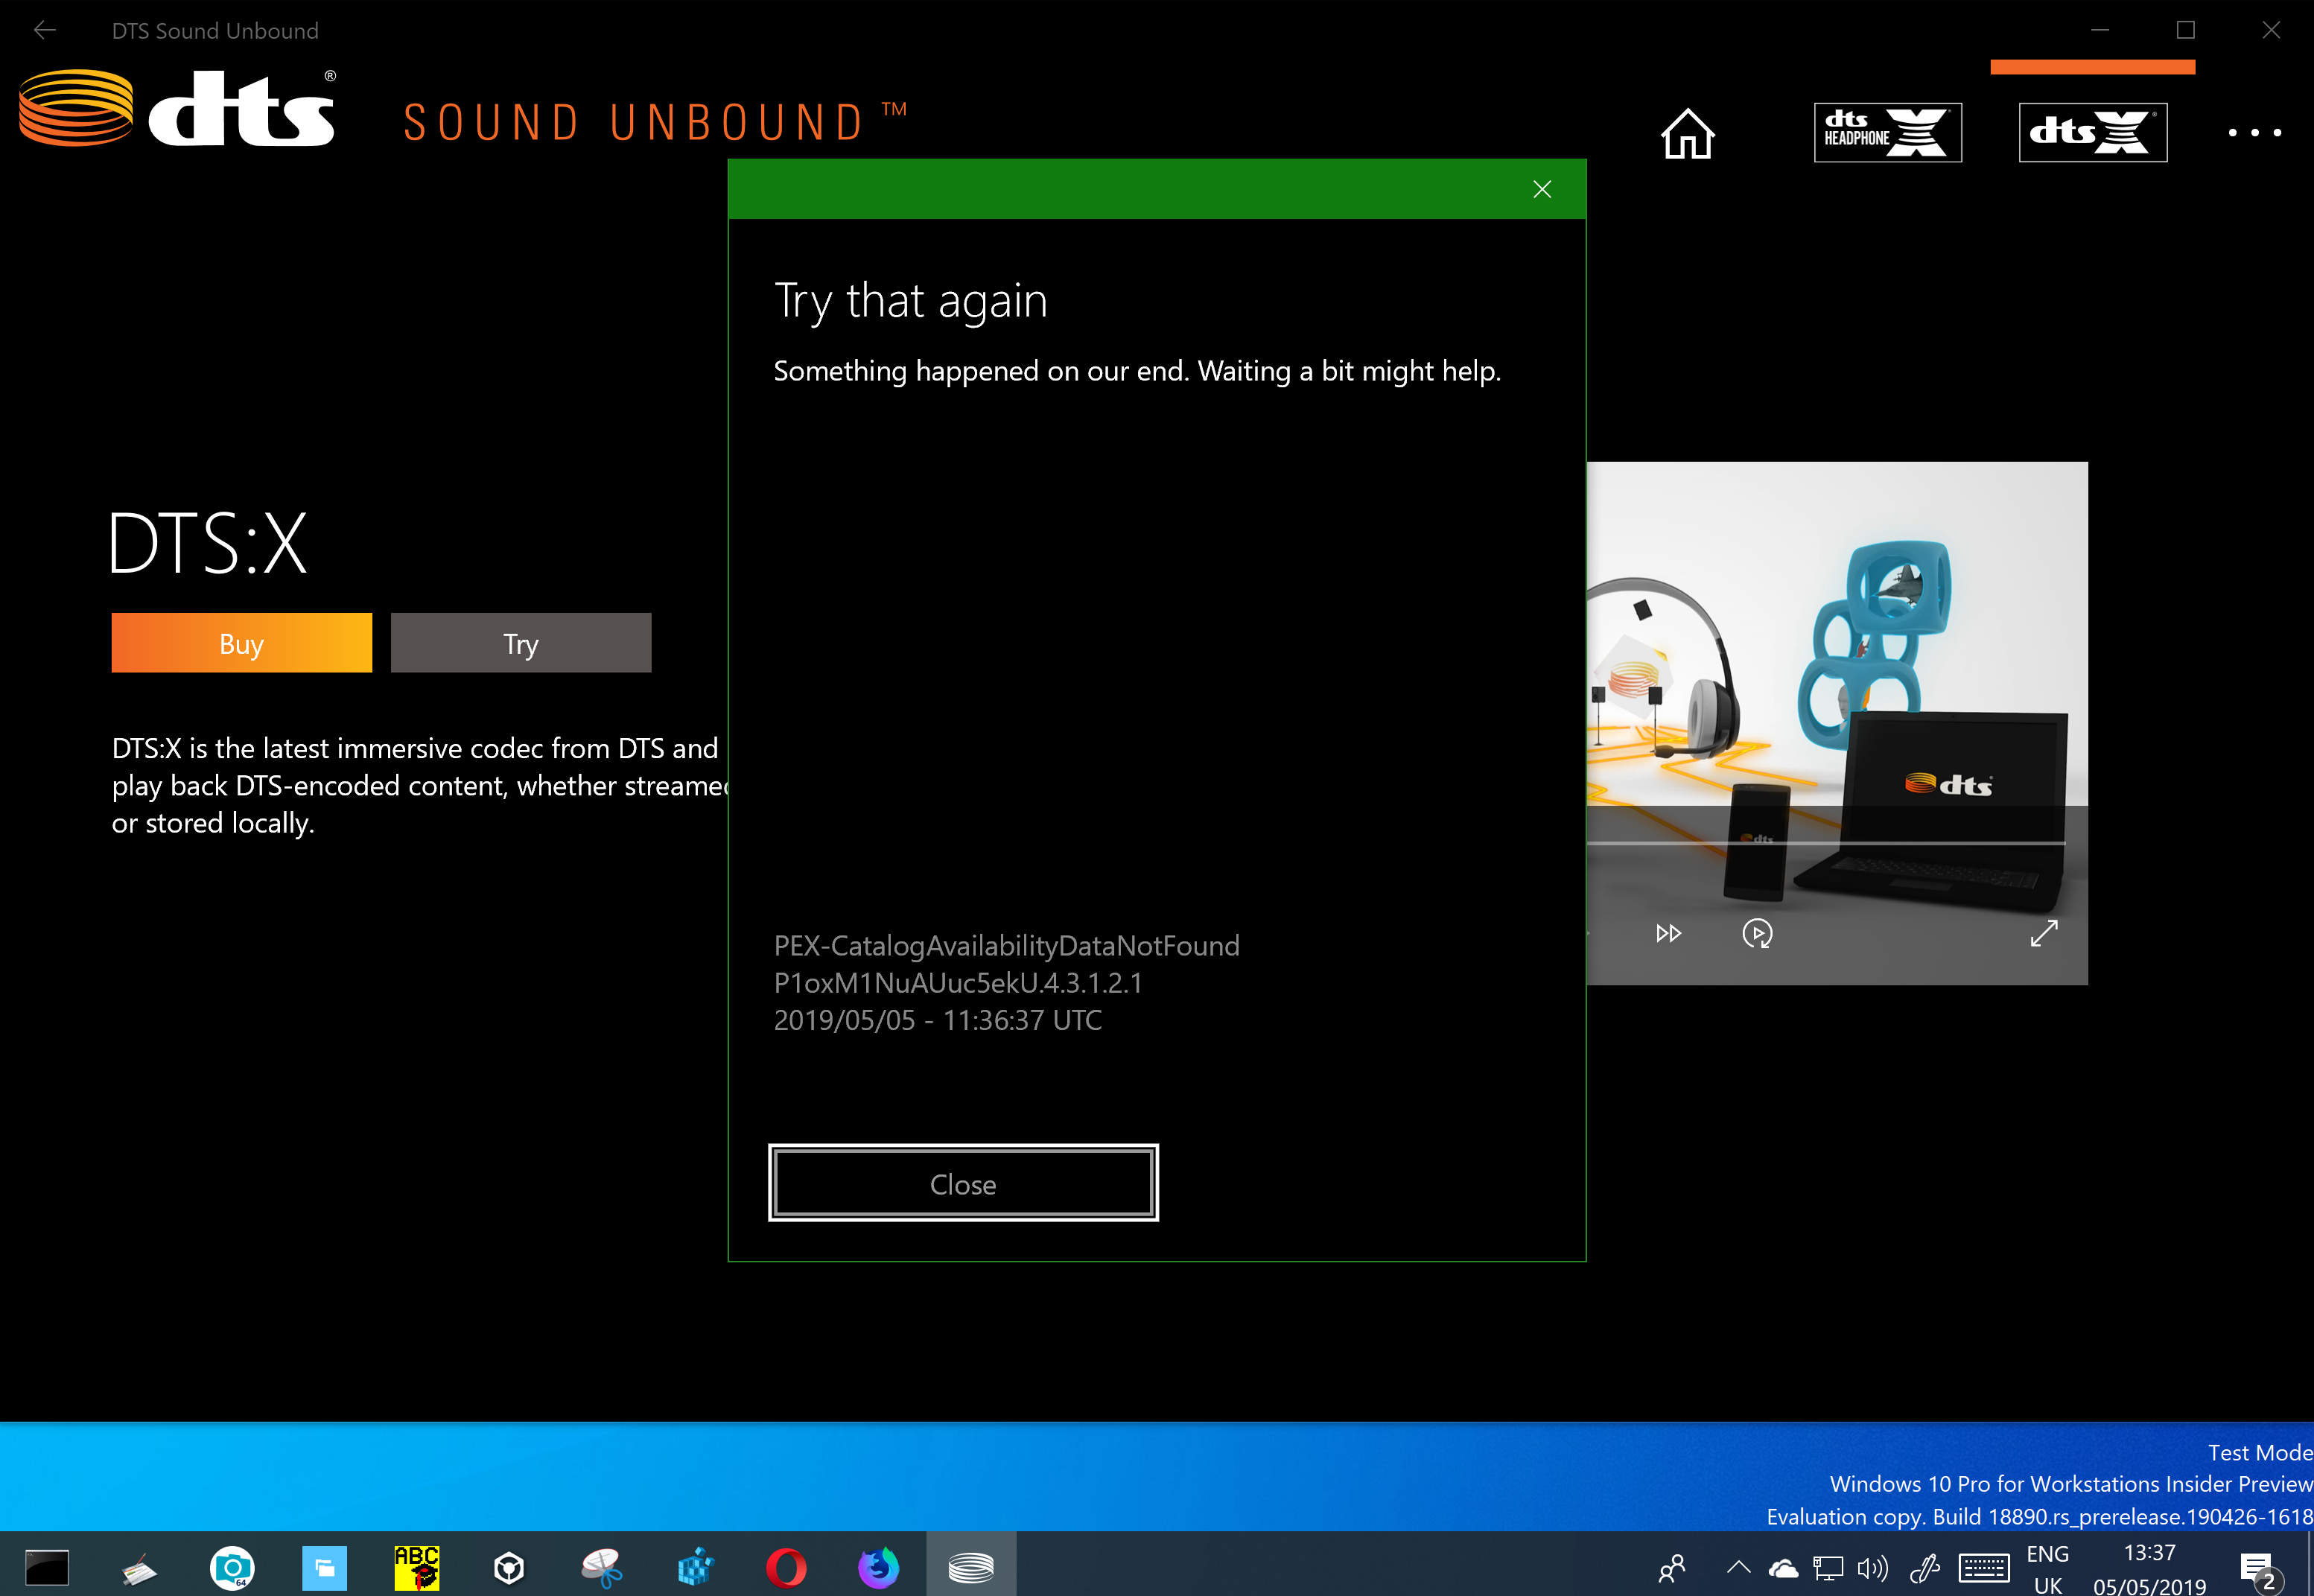This screenshot has width=2314, height=1596.
Task: Click the ENG UK language indicator
Action: click(2047, 1569)
